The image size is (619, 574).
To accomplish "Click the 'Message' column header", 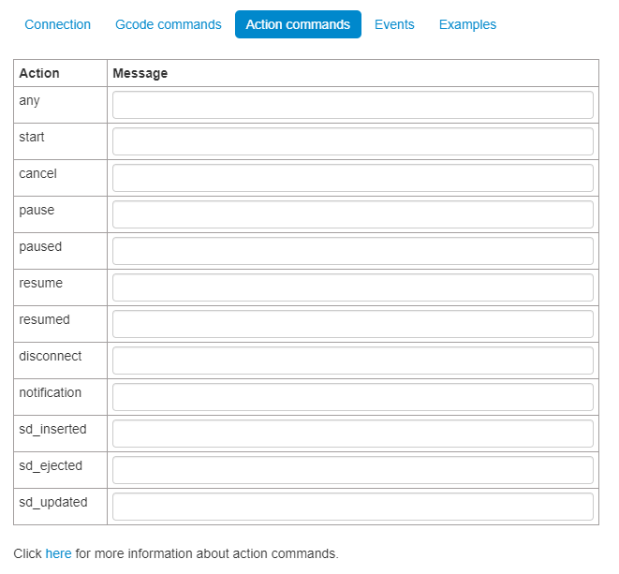I will click(140, 73).
